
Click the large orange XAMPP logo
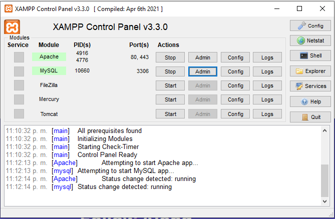pyautogui.click(x=12, y=27)
